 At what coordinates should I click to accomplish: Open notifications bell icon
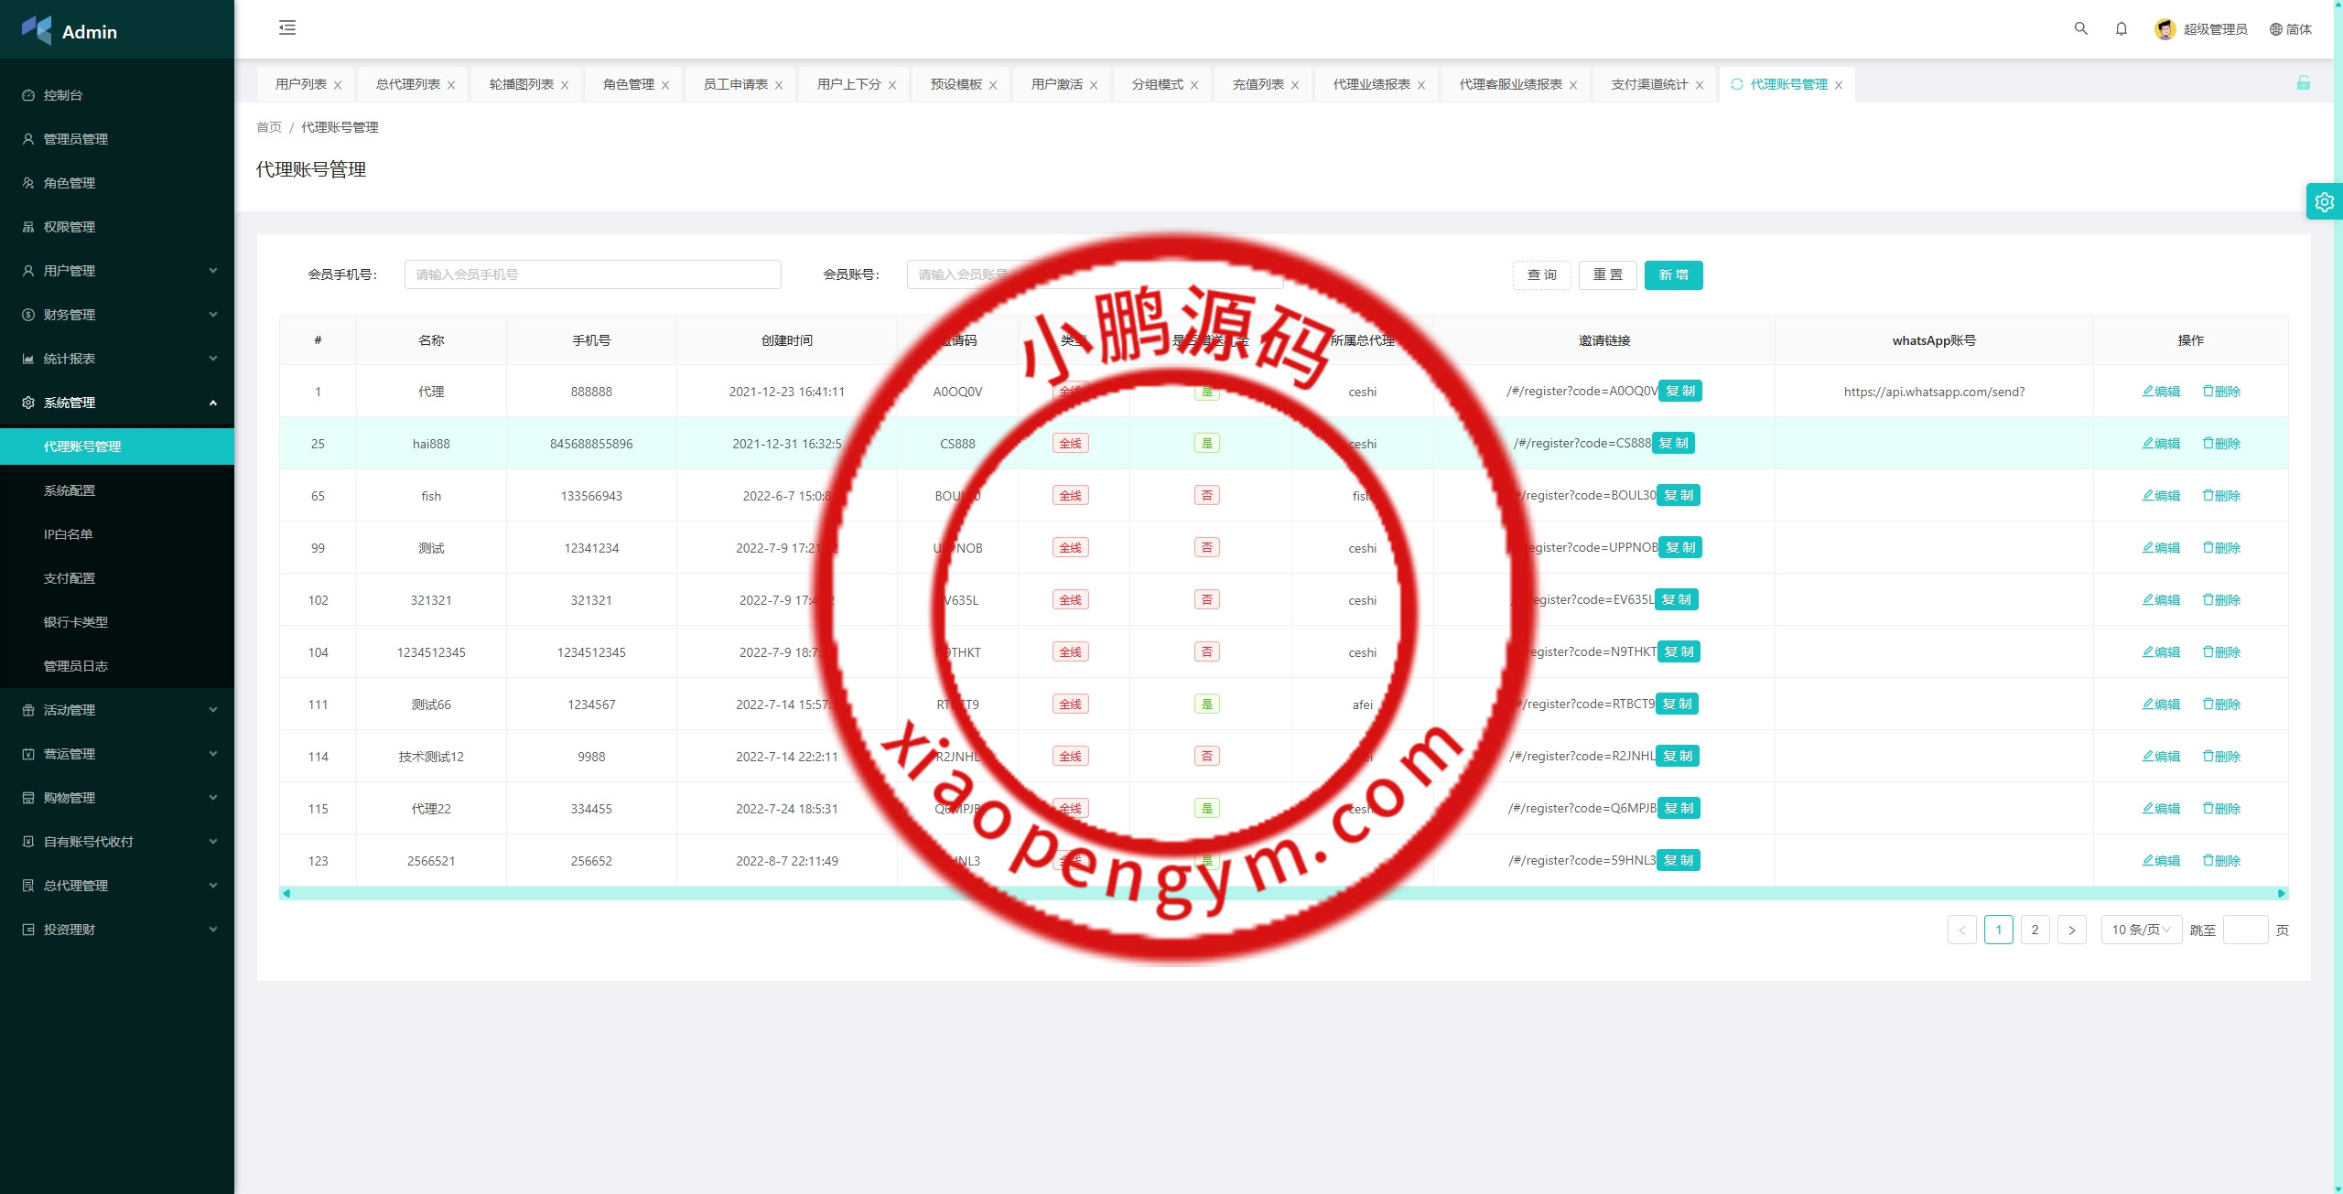coord(2121,28)
